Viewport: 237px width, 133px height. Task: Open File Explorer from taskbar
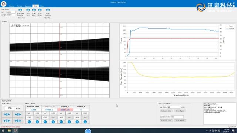tap(9, 130)
